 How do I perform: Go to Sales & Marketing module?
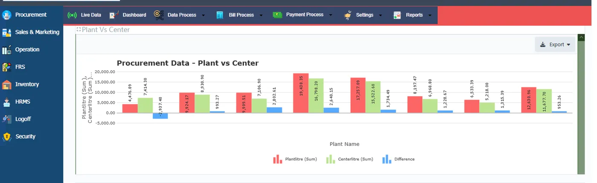point(37,32)
